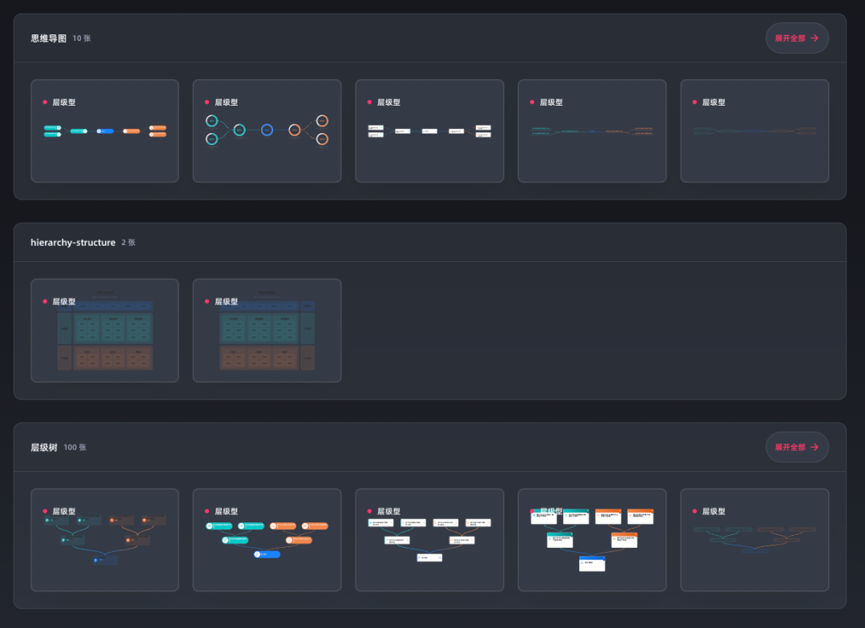
Task: Click the 层级树 section title
Action: [44, 448]
